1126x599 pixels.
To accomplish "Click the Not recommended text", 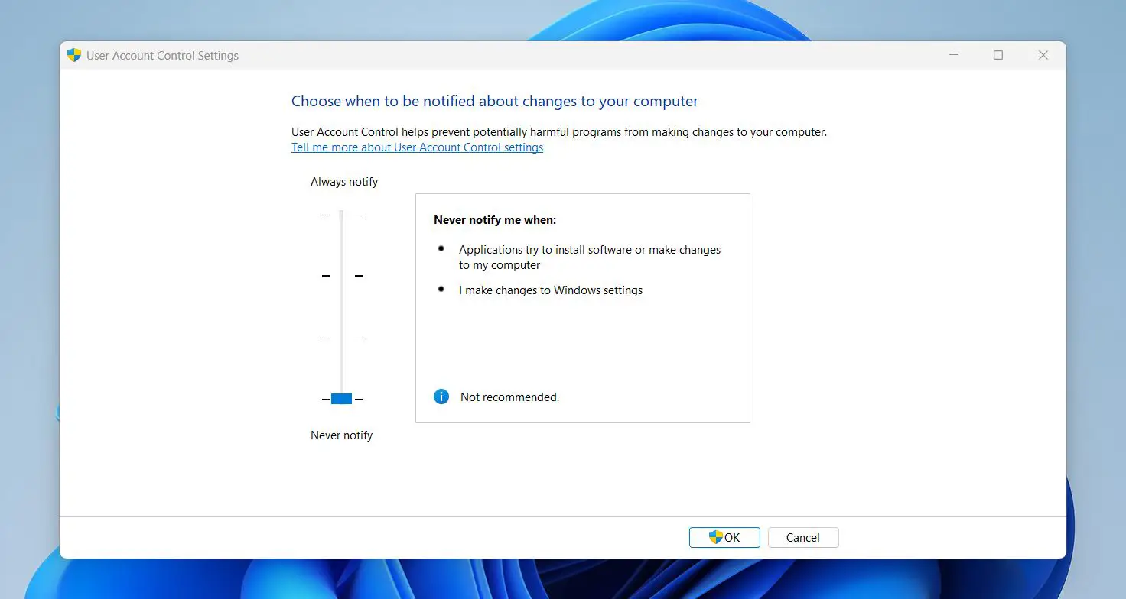I will tap(509, 397).
